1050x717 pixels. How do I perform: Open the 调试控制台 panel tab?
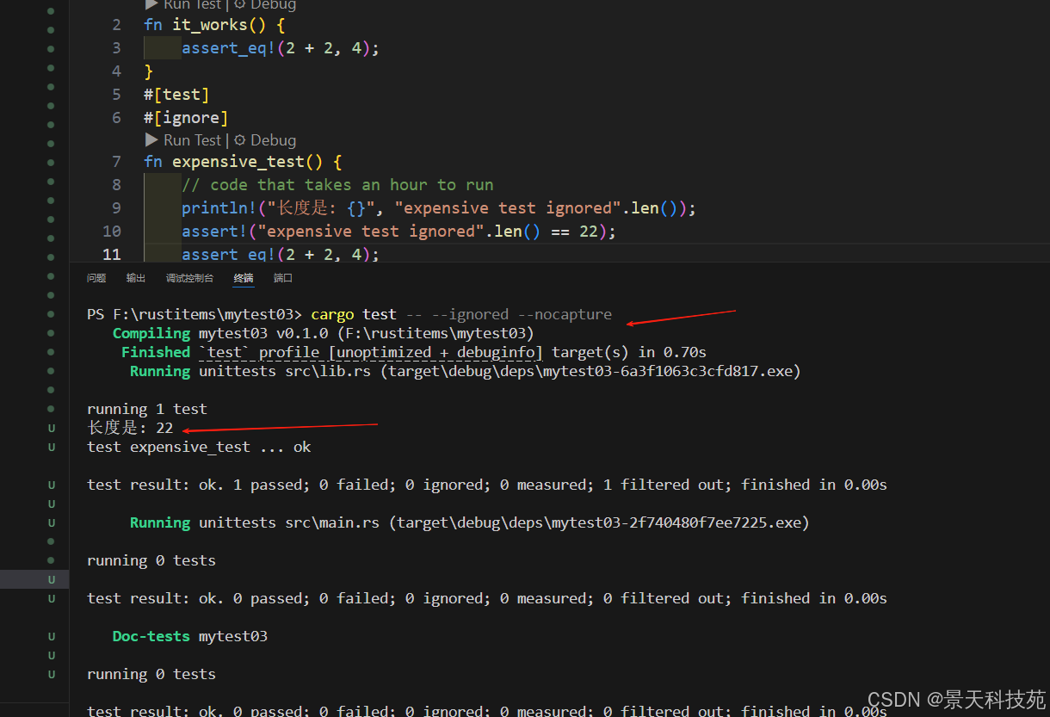tap(189, 278)
